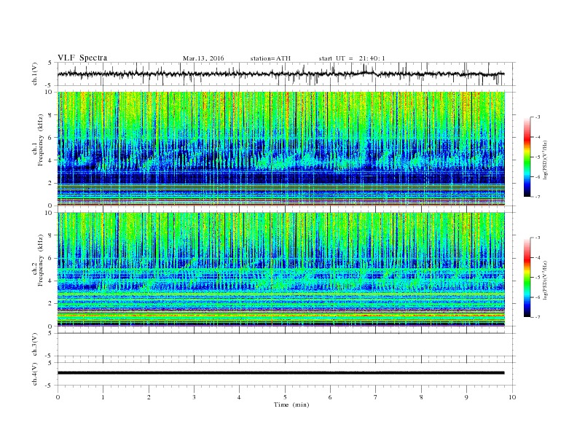This screenshot has height=446, width=577.
Task: Click time axis tick label '3'
Action: tap(194, 397)
